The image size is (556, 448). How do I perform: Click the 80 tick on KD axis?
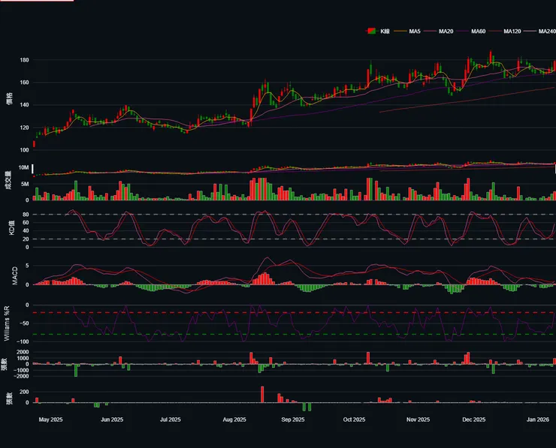click(26, 215)
